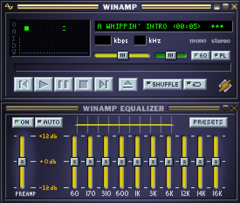Toggle the EQ window button
The image size is (240, 203).
pos(201,56)
